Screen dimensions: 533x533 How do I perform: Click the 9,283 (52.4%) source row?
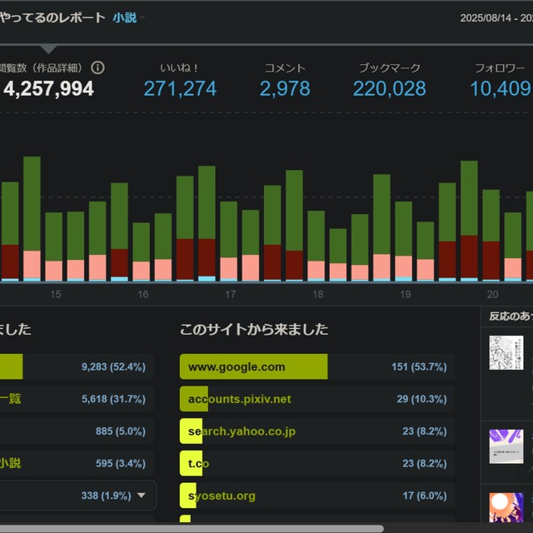[x=77, y=366]
